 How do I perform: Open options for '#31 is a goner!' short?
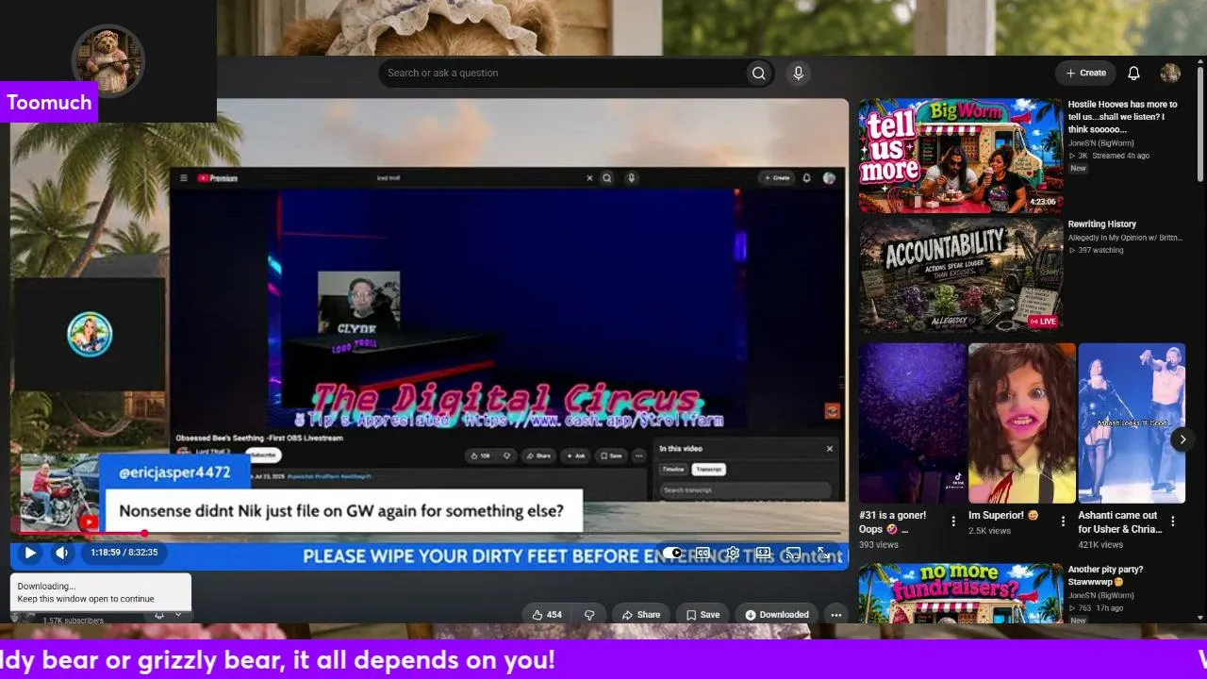[x=953, y=521]
